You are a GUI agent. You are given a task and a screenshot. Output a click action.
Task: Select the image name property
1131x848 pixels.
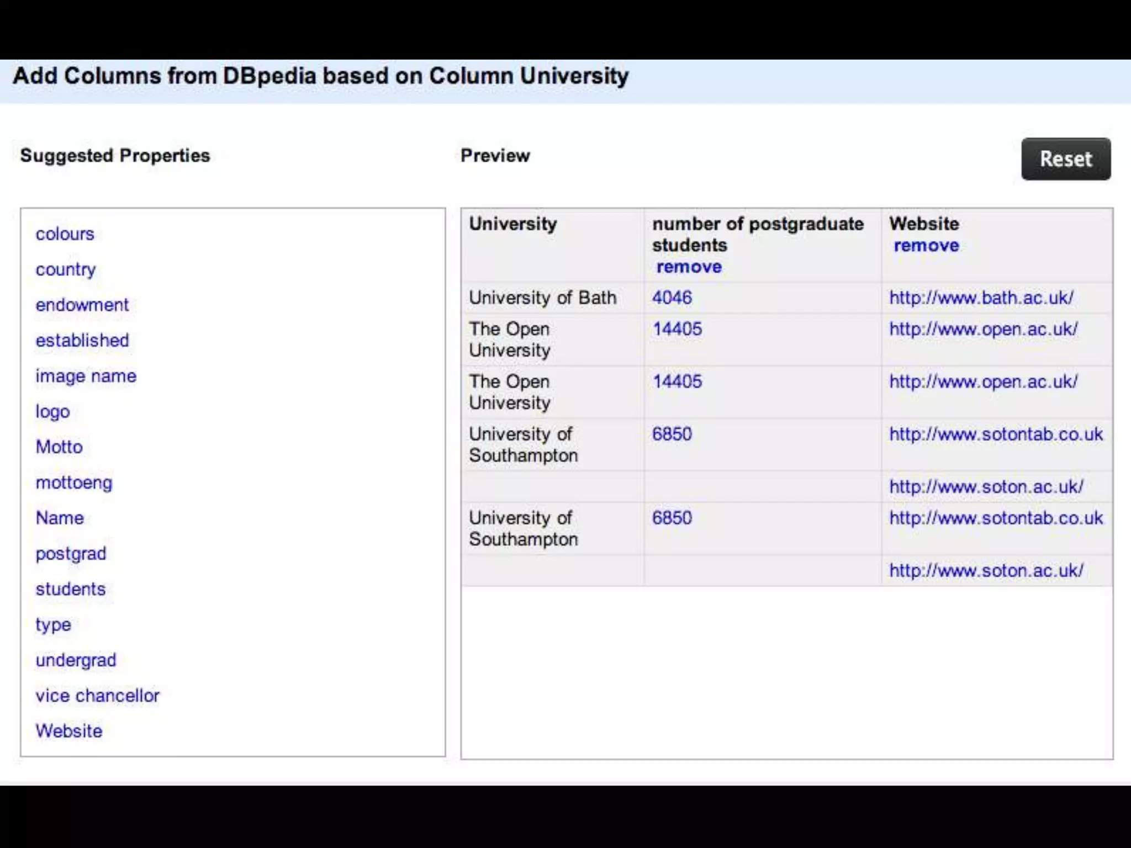pyautogui.click(x=86, y=376)
